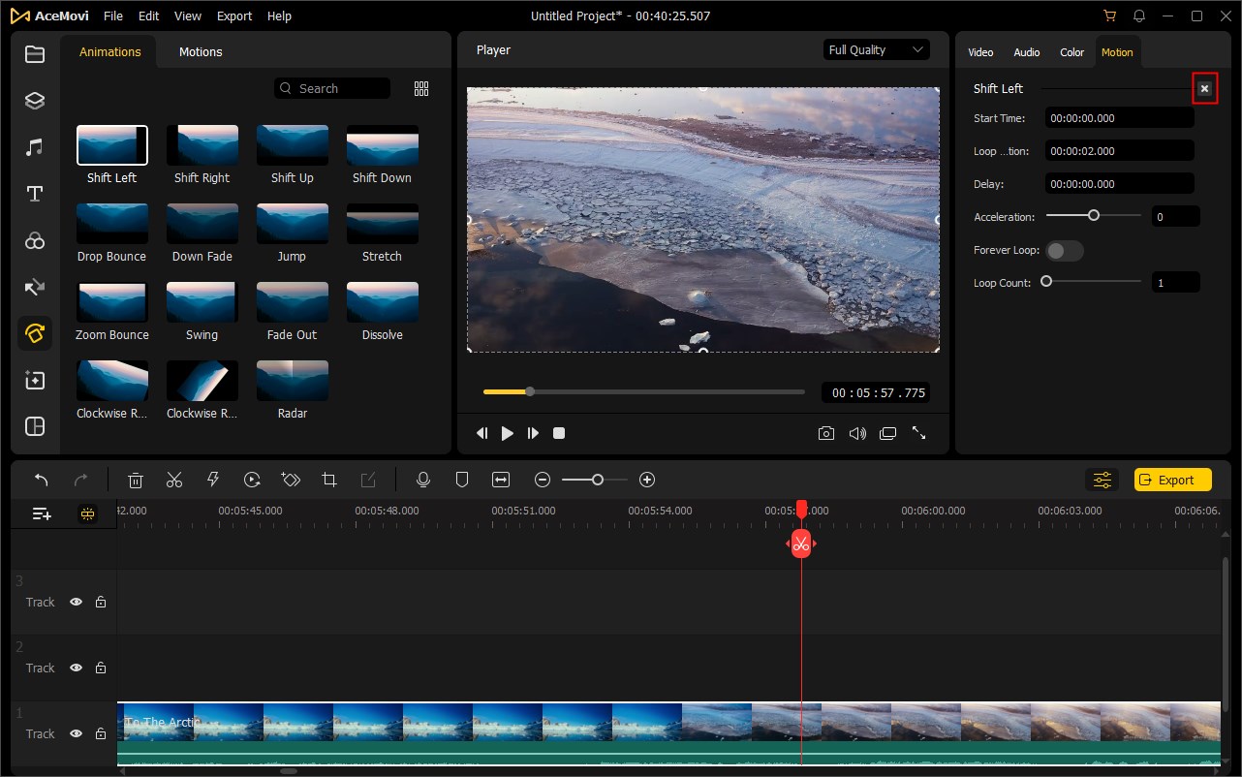Open the Split Screen panel in sidebar
Image resolution: width=1242 pixels, height=777 pixels.
(35, 426)
